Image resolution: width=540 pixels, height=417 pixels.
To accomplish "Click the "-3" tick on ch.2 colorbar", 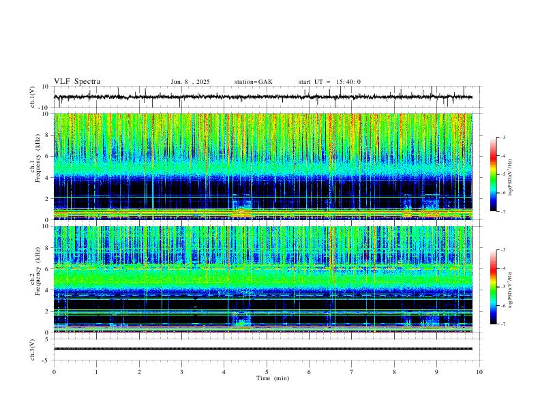I will click(x=502, y=250).
